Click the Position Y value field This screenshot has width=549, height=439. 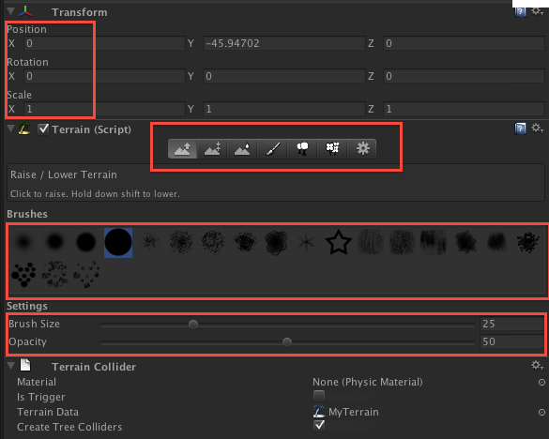pyautogui.click(x=284, y=43)
